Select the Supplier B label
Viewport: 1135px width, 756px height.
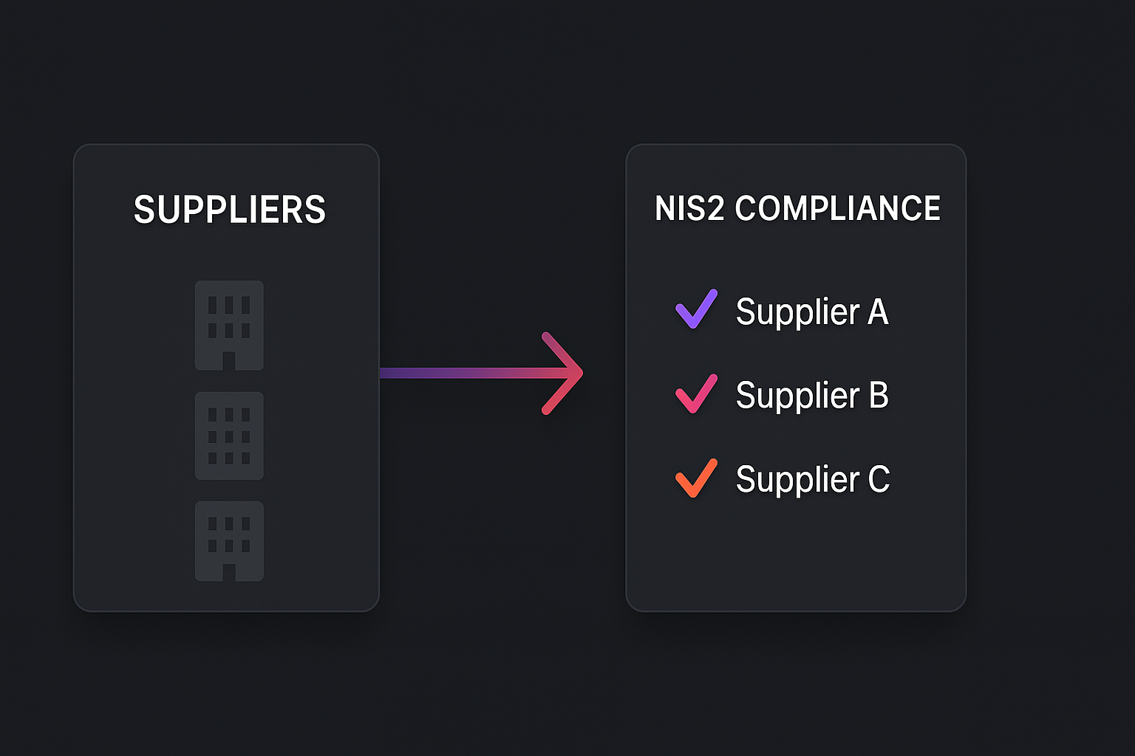(x=811, y=396)
